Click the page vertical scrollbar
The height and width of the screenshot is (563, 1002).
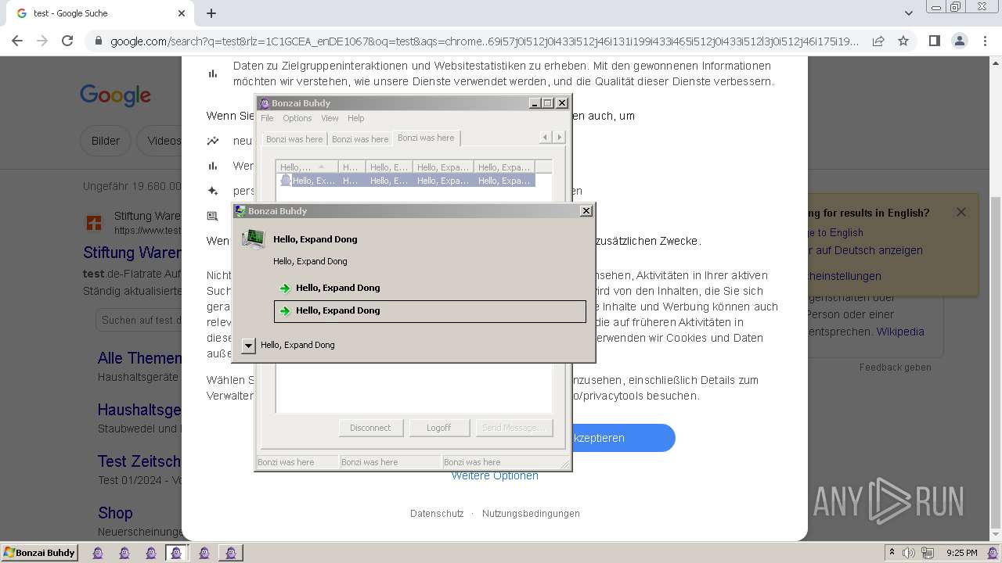point(995,297)
